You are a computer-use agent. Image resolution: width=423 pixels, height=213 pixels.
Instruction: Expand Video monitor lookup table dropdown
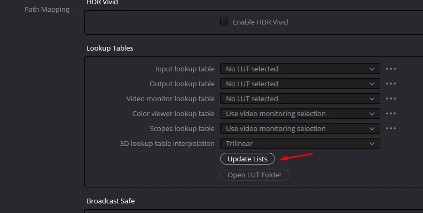[300, 99]
